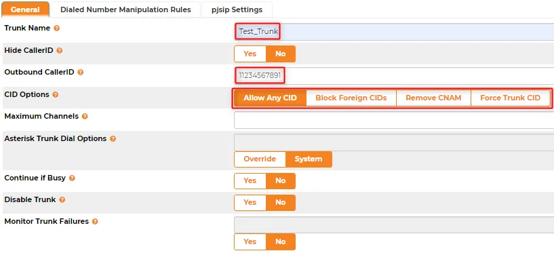This screenshot has width=554, height=253.
Task: Open the help icon beside Asterisk Trunk Dial Options
Action: [x=113, y=139]
